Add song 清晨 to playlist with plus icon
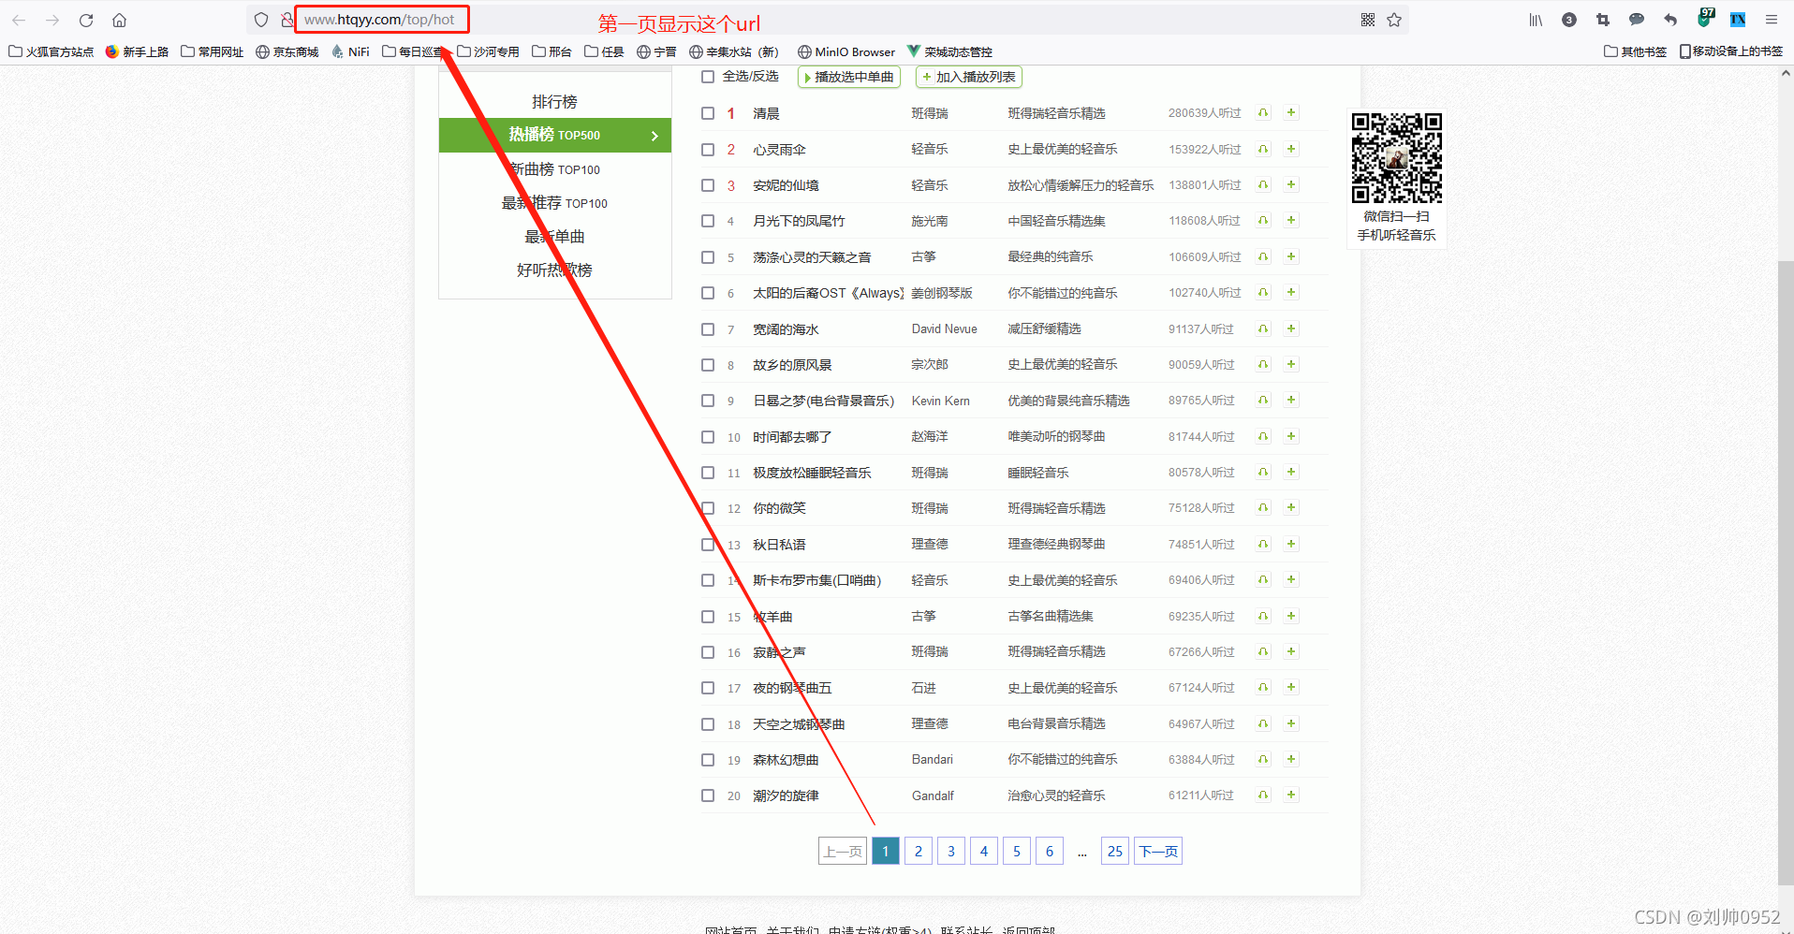The image size is (1794, 934). pos(1291,113)
